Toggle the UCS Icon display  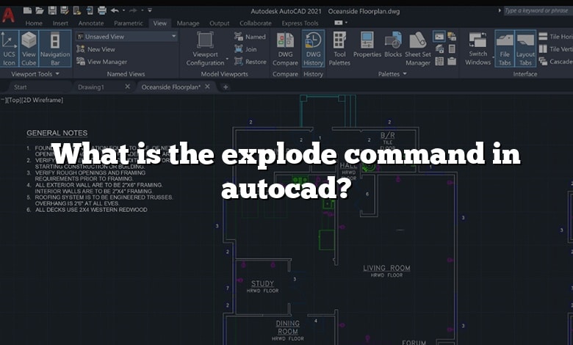click(x=10, y=48)
